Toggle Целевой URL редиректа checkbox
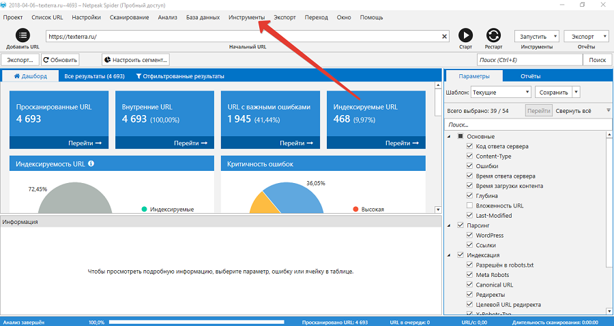 [469, 304]
